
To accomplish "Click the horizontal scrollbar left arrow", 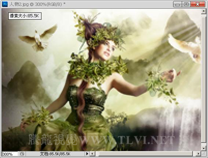I will pos(92,154).
